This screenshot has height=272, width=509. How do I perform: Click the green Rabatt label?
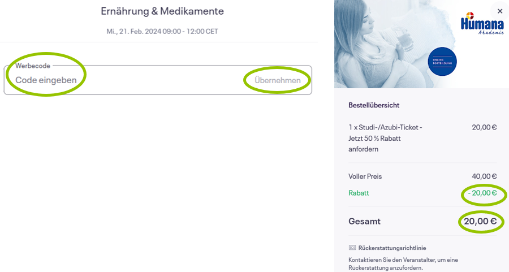pyautogui.click(x=359, y=193)
